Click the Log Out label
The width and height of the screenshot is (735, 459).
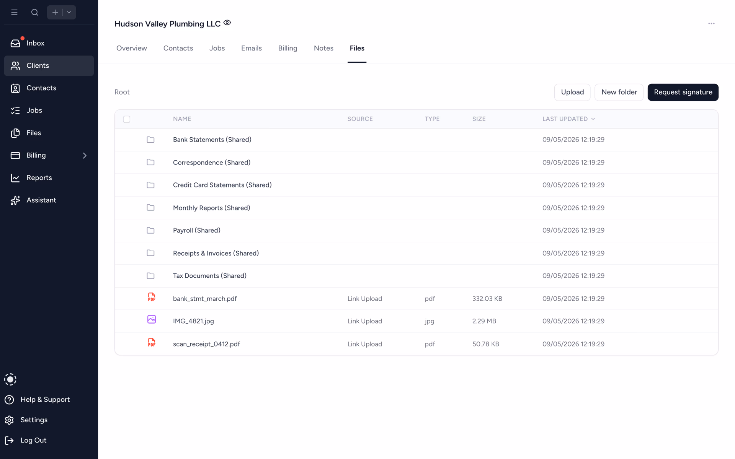click(33, 441)
